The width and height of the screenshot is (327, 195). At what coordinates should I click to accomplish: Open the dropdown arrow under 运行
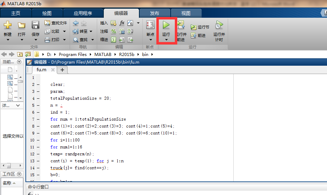pyautogui.click(x=166, y=40)
